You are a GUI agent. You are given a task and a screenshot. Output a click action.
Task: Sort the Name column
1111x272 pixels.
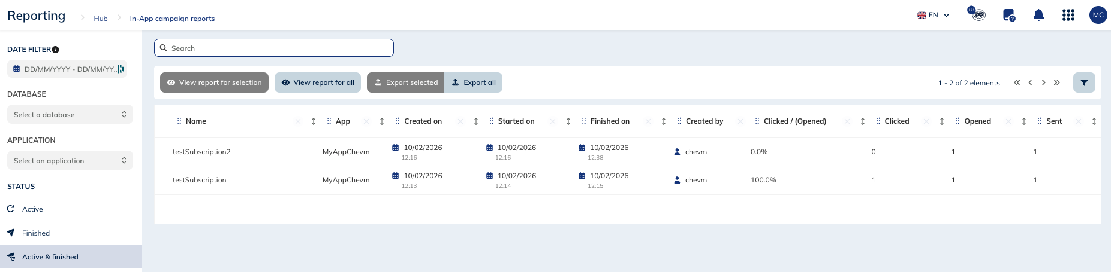tap(314, 121)
